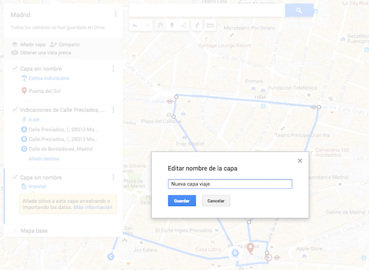Click the Decathlon shopping bag icon
Image resolution: width=369 pixels, height=270 pixels.
[343, 38]
